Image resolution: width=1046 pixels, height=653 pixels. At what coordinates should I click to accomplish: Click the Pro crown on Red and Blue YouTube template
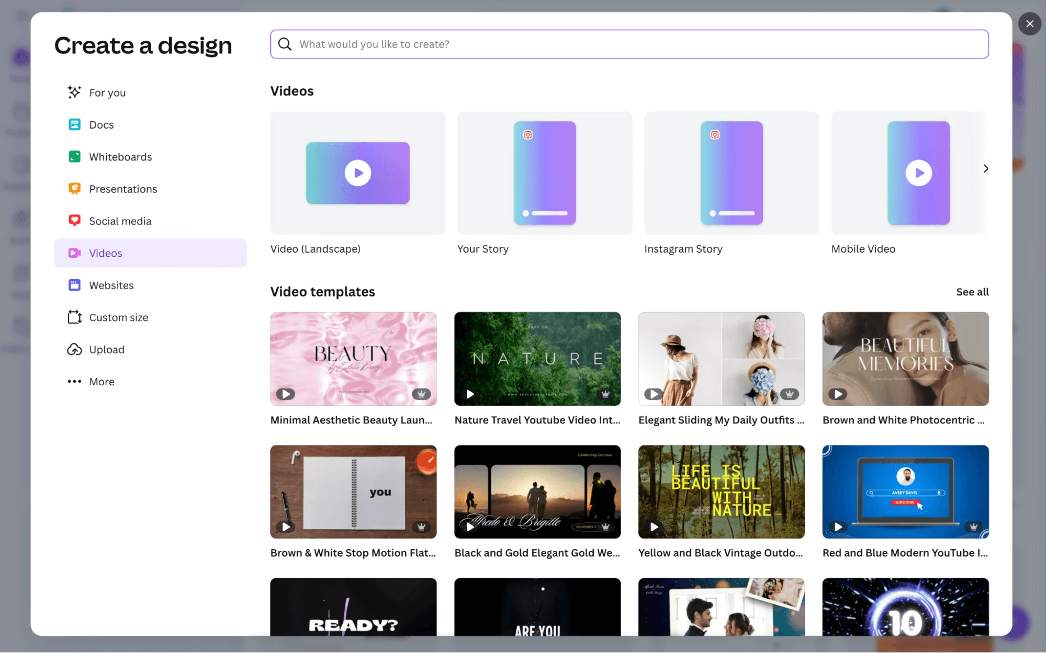click(973, 526)
